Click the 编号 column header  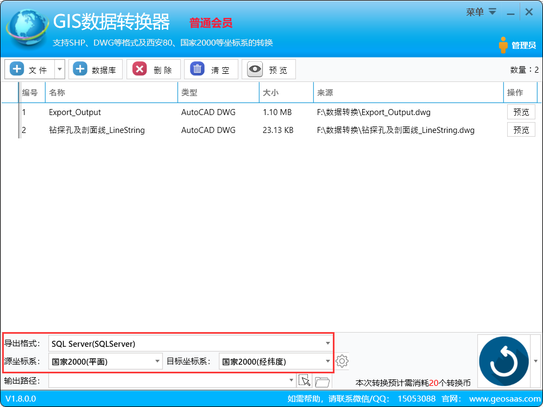[x=32, y=92]
